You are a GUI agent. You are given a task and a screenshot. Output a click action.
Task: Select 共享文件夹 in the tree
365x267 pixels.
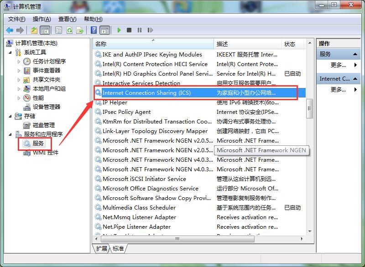pyautogui.click(x=47, y=80)
